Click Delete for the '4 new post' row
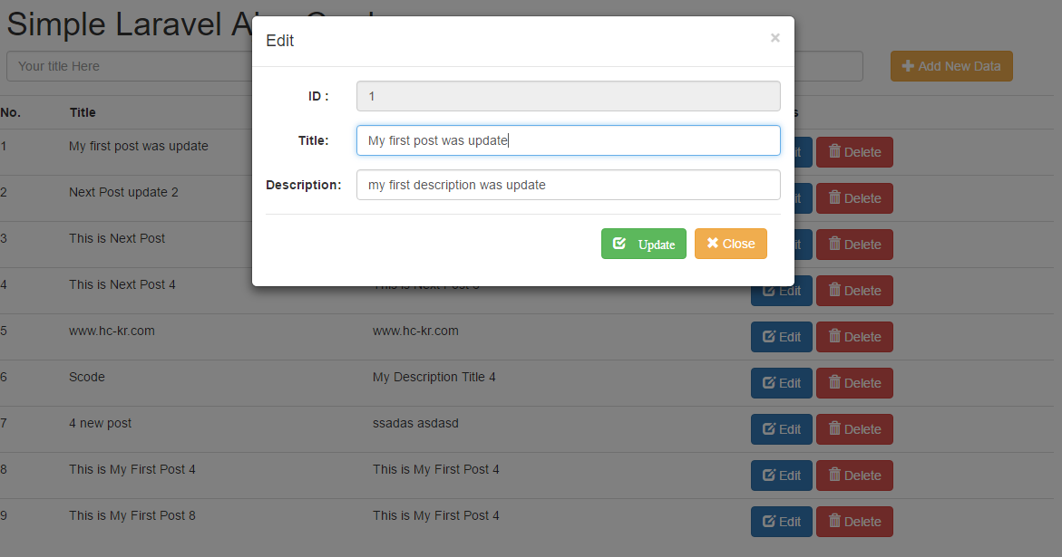This screenshot has width=1062, height=557. point(853,428)
